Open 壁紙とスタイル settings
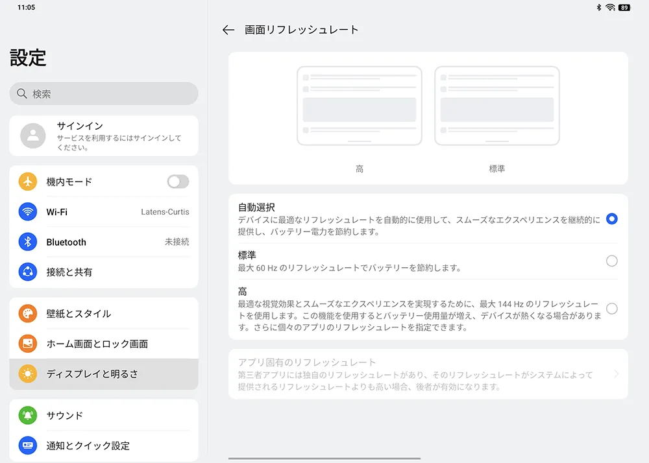Screen dimensions: 649x463 [x=104, y=313]
